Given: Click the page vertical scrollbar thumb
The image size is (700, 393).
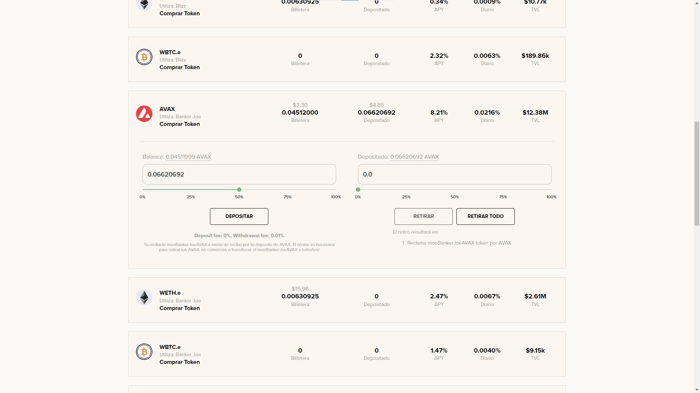Looking at the screenshot, I should pyautogui.click(x=697, y=174).
